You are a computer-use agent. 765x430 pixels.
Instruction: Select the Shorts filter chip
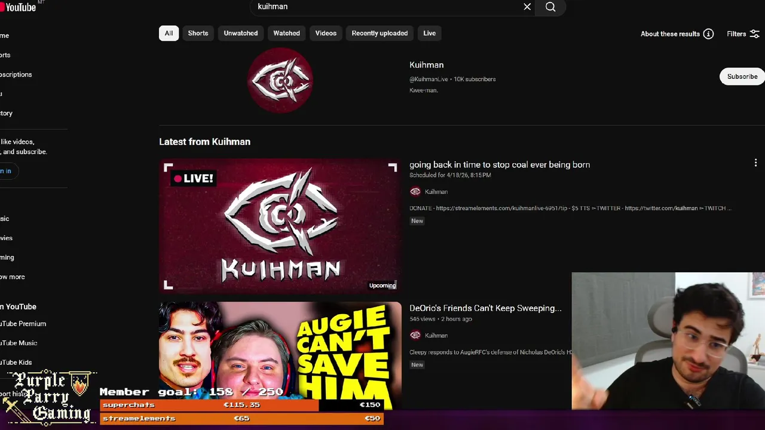[198, 33]
